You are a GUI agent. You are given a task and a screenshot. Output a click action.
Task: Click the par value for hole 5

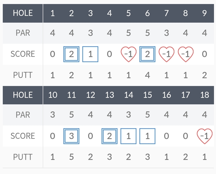[129, 33]
